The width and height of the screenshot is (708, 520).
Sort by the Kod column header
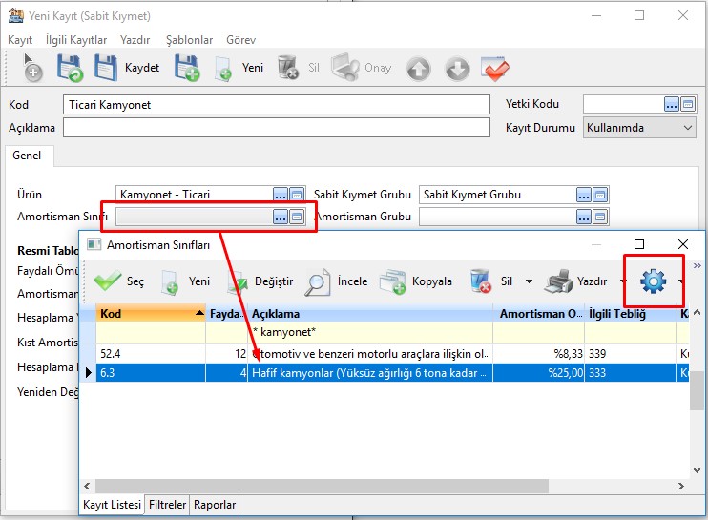pos(148,313)
